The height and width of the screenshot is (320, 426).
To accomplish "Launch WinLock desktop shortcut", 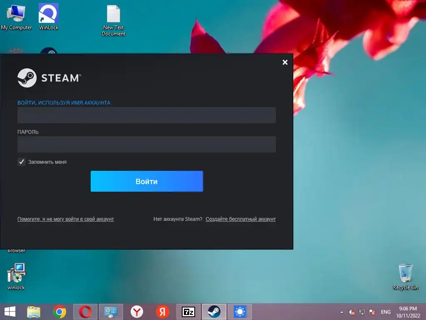I will point(49,16).
